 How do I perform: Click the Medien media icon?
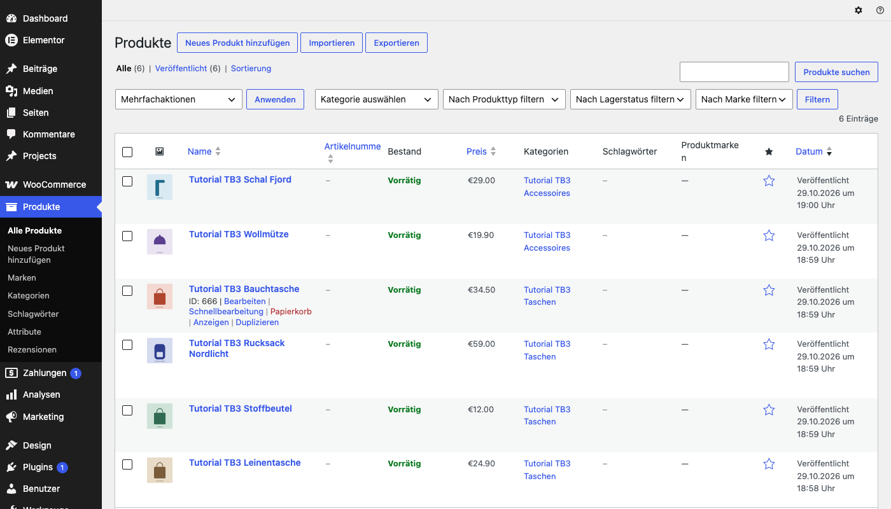pyautogui.click(x=11, y=91)
